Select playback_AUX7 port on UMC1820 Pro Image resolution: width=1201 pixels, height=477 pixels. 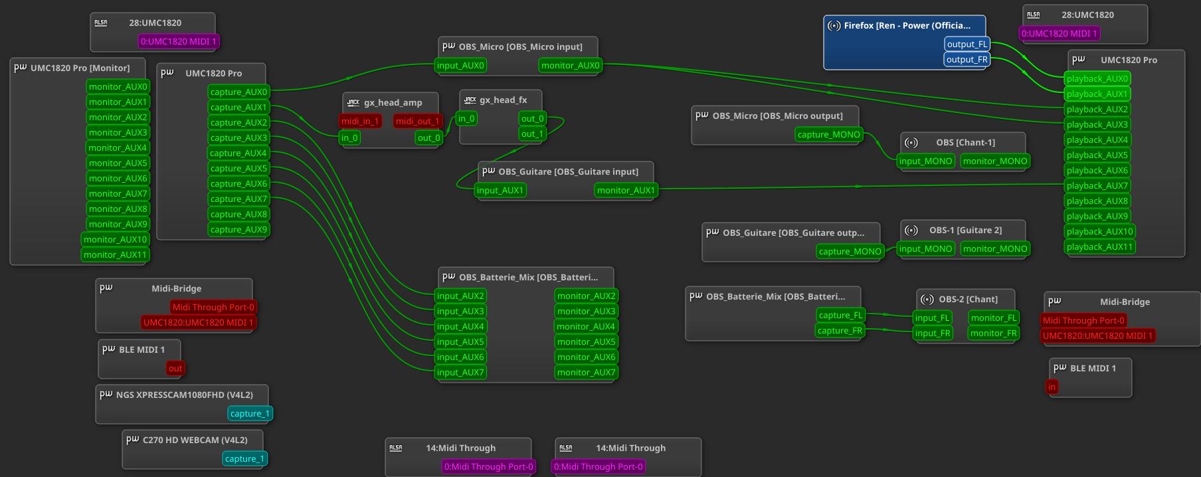1097,185
